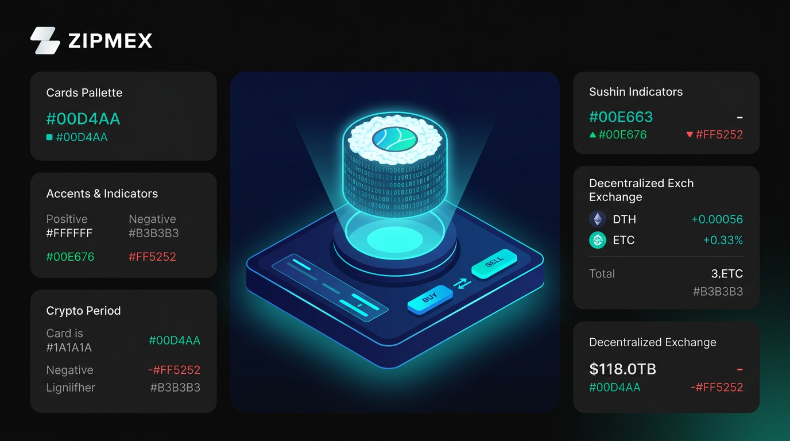
Task: Select the Crypto Period card heading
Action: tap(83, 311)
